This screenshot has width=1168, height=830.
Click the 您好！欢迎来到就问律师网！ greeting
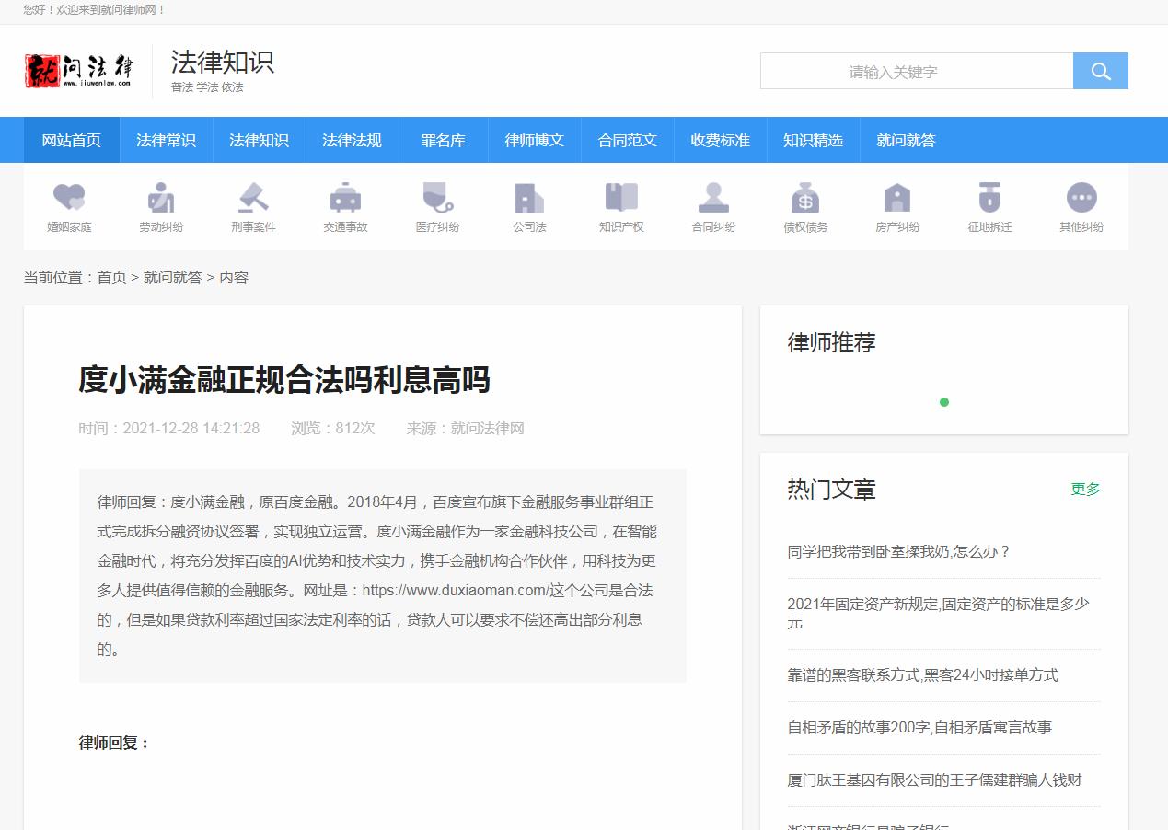tap(95, 10)
